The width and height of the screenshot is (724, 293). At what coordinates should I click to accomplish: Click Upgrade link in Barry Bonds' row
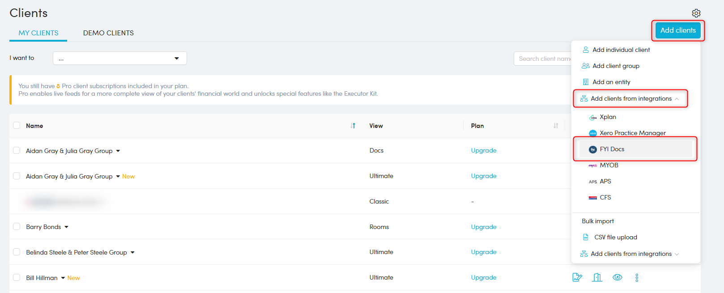click(483, 227)
